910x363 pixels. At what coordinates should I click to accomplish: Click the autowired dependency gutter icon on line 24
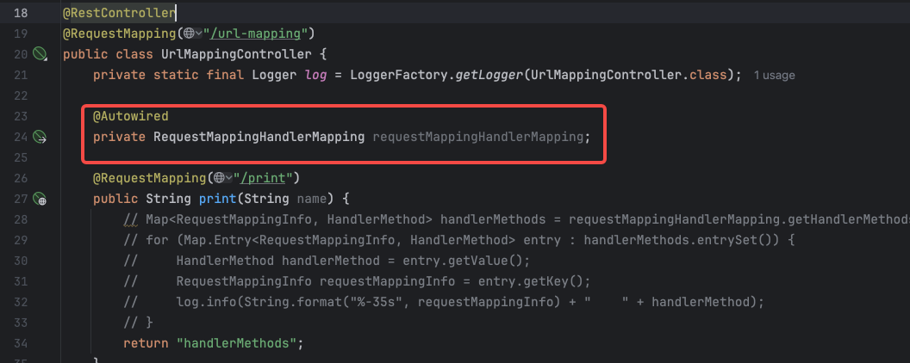coord(40,137)
